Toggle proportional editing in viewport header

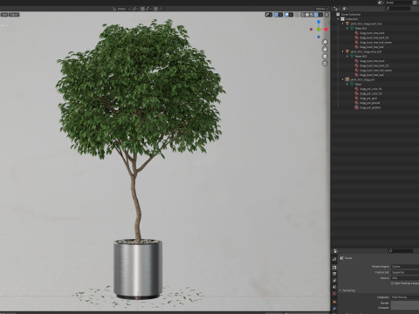pyautogui.click(x=155, y=9)
